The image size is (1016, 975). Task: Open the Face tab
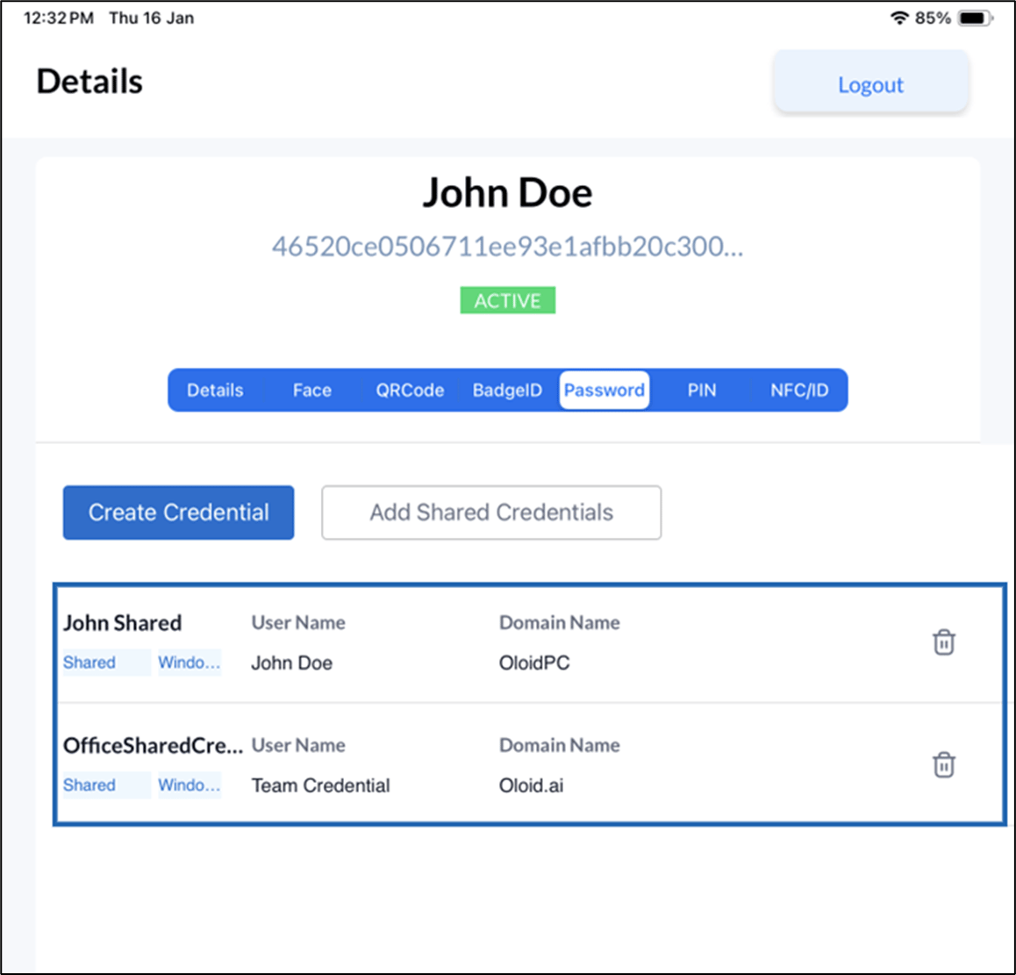tap(311, 391)
